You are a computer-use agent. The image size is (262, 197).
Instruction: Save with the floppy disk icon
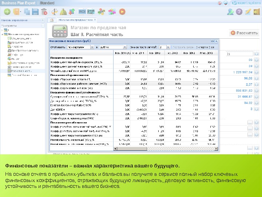[35, 12]
